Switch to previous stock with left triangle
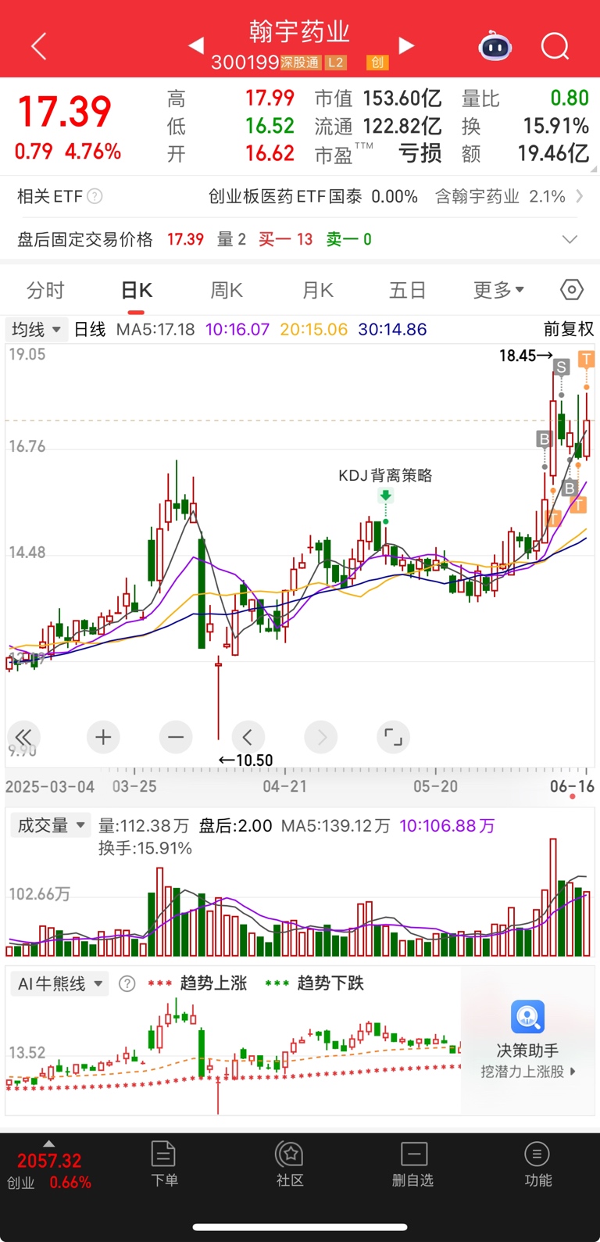Image resolution: width=600 pixels, height=1242 pixels. coord(197,46)
